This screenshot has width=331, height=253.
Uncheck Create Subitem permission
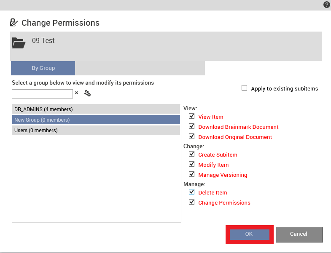click(x=192, y=154)
